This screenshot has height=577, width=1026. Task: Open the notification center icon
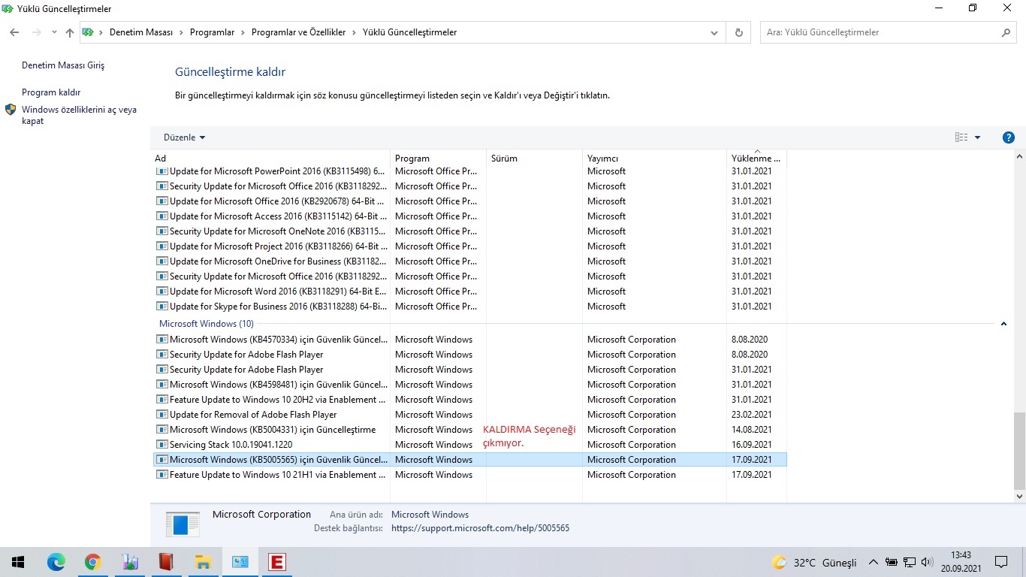point(1000,562)
